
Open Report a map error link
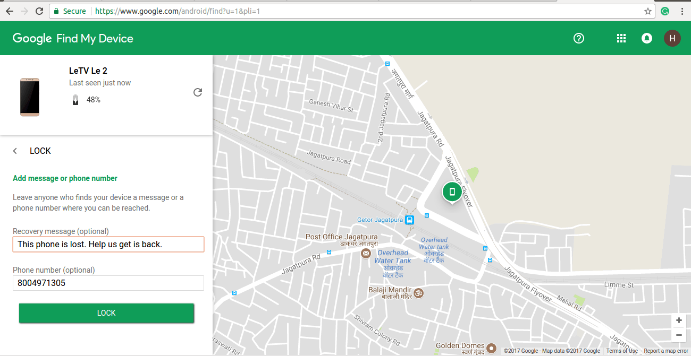(x=666, y=351)
